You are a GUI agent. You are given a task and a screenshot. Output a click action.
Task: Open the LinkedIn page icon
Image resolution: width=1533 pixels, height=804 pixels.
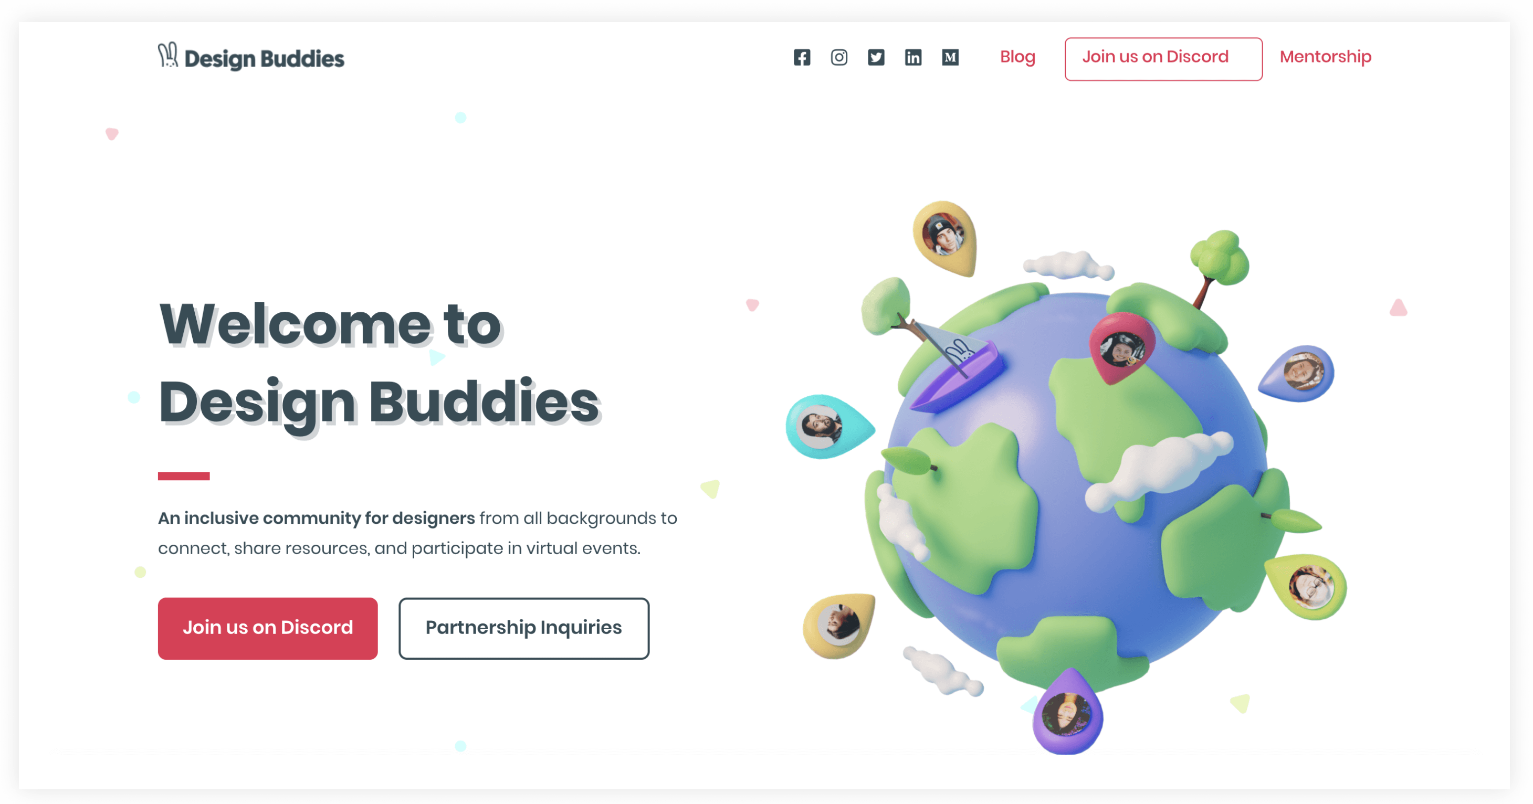coord(912,57)
